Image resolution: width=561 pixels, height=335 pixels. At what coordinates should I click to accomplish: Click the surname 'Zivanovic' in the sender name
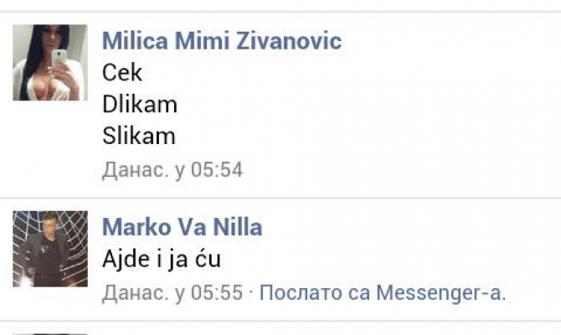289,41
